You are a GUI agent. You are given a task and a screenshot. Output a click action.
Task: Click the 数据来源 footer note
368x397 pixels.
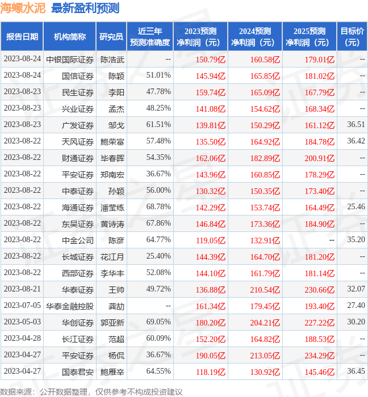click(x=91, y=392)
